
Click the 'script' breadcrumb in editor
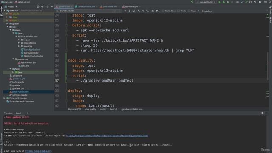[103, 109]
